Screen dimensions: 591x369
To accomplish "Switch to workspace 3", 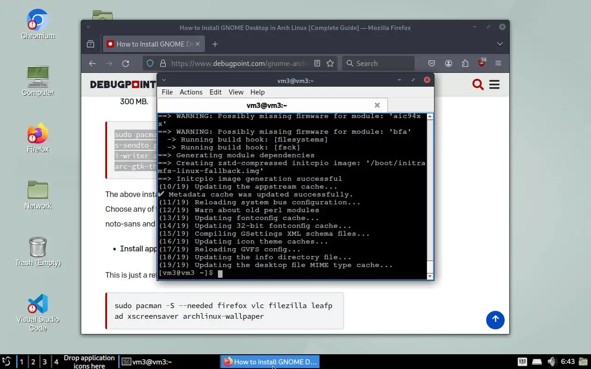I will click(x=44, y=362).
